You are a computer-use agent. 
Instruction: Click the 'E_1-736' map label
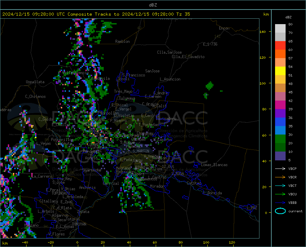[210, 44]
